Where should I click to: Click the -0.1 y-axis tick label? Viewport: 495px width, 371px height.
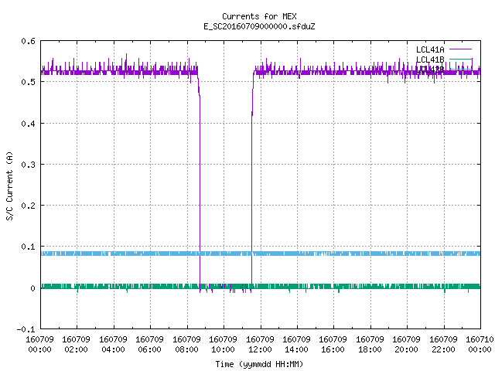(26, 329)
